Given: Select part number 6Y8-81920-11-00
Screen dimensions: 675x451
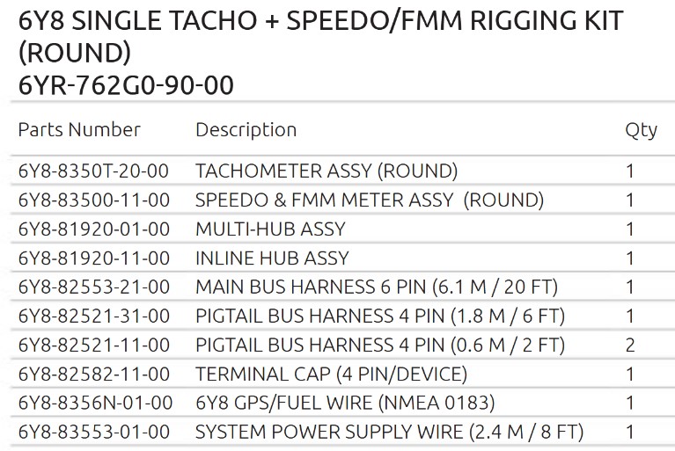Looking at the screenshot, I should (94, 258).
